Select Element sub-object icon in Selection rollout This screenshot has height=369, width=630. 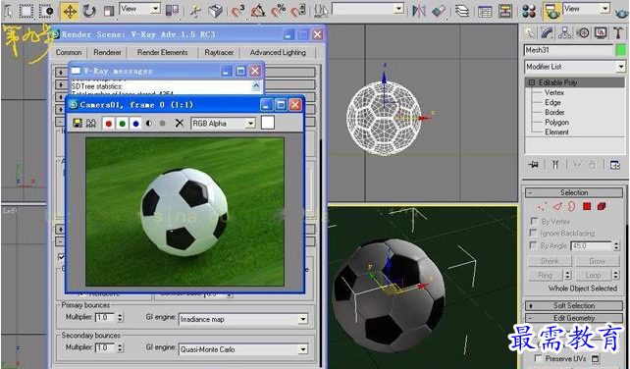point(602,207)
